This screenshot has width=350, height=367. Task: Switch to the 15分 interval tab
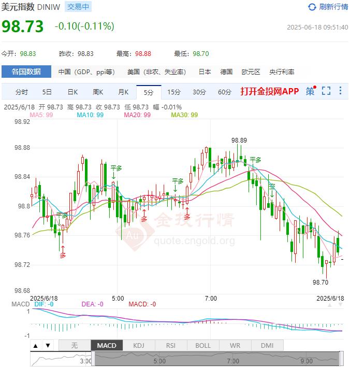(x=174, y=92)
